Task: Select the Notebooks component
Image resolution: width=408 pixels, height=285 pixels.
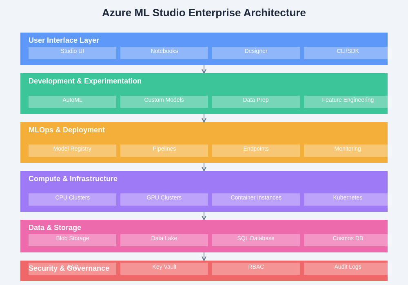Action: tap(164, 53)
